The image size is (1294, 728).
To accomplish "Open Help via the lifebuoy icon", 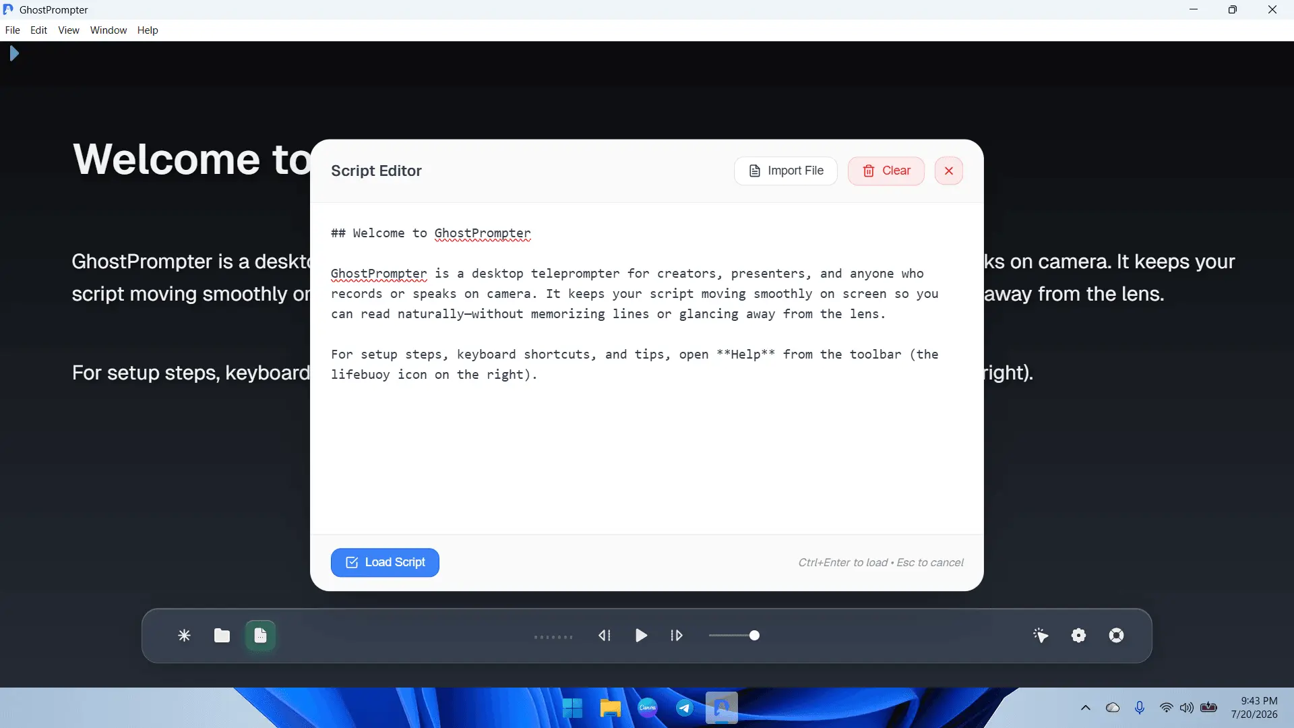I will [1116, 636].
